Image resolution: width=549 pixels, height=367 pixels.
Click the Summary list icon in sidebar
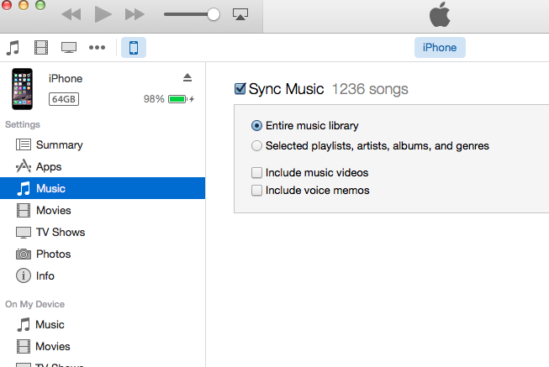click(x=23, y=144)
